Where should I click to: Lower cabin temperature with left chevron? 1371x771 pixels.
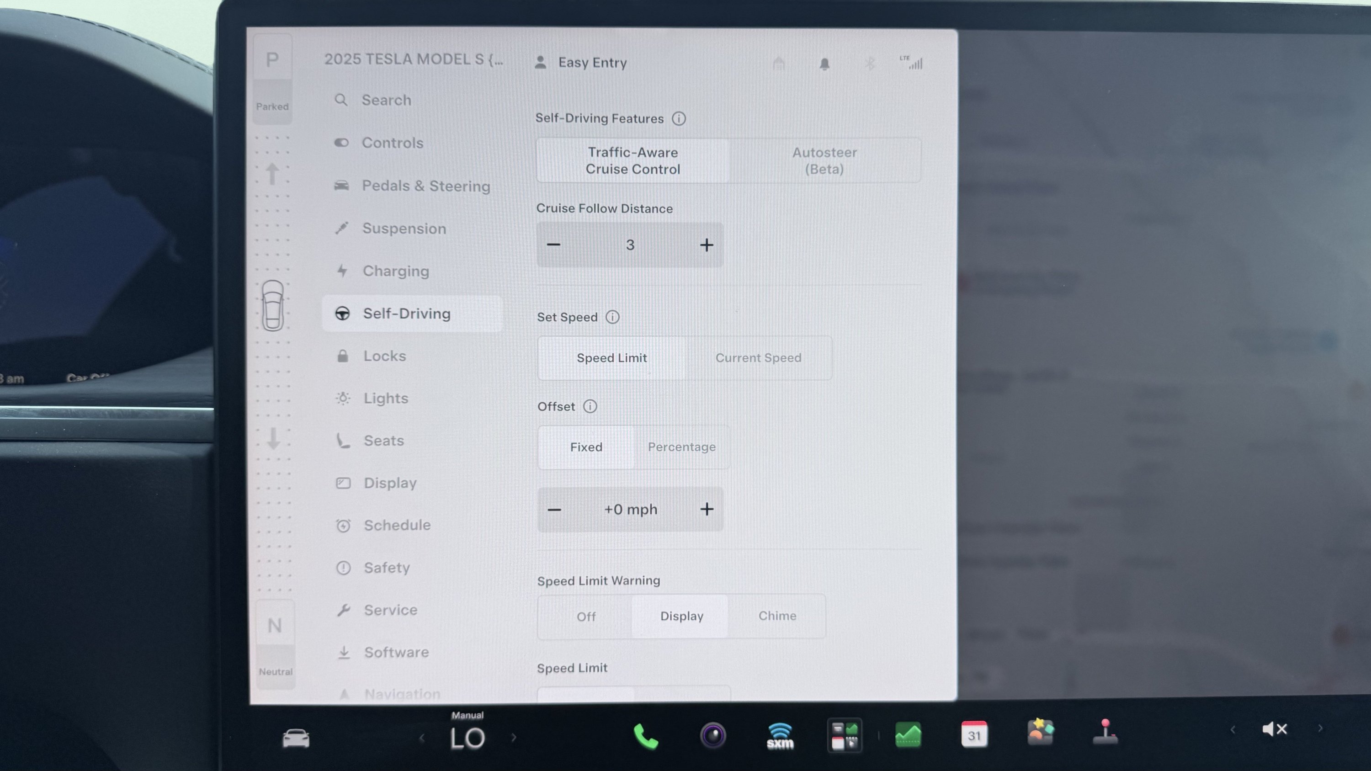pyautogui.click(x=422, y=738)
